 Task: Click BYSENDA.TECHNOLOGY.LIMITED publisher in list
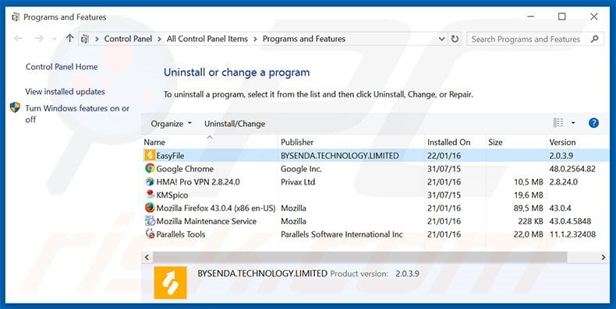(x=339, y=156)
